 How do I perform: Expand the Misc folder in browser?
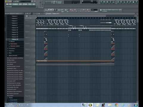click(10, 53)
